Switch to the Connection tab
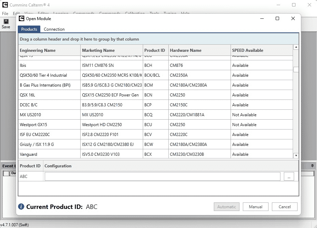317x228 pixels. point(54,29)
